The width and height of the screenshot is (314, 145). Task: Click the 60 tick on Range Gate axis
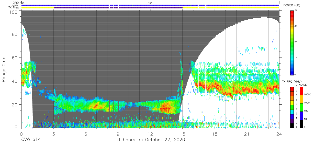tap(15, 58)
